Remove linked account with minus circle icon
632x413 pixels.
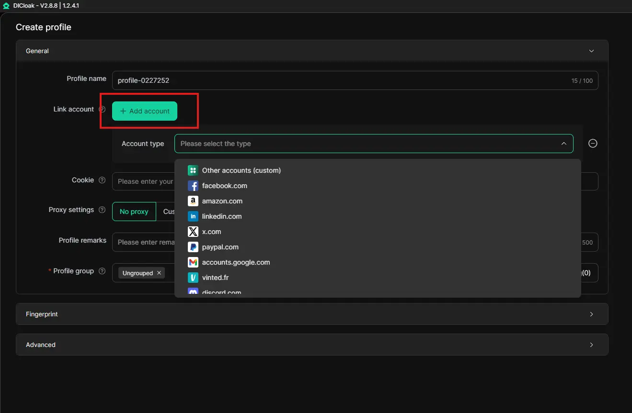tap(593, 144)
